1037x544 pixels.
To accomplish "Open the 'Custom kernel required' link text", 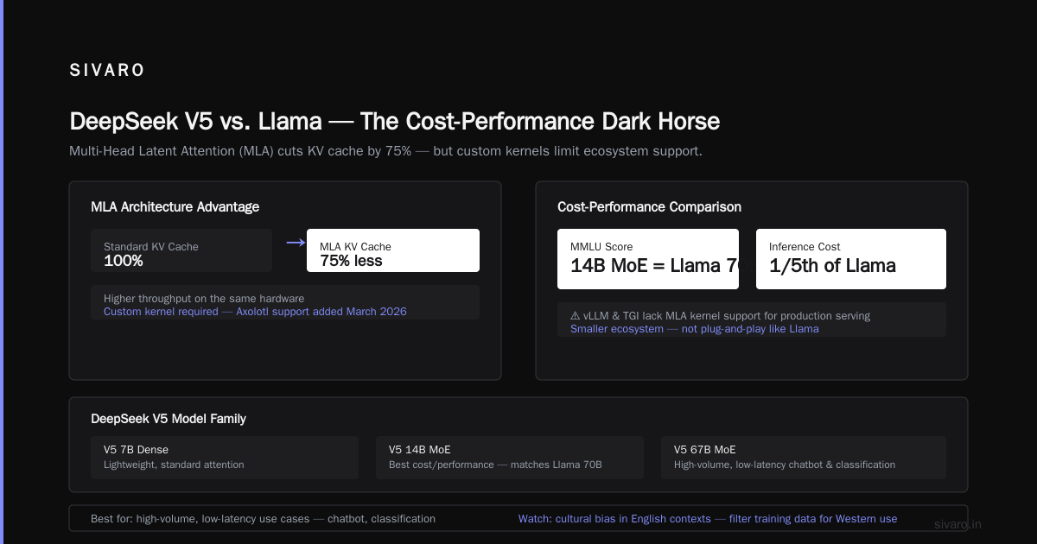I will point(161,312).
